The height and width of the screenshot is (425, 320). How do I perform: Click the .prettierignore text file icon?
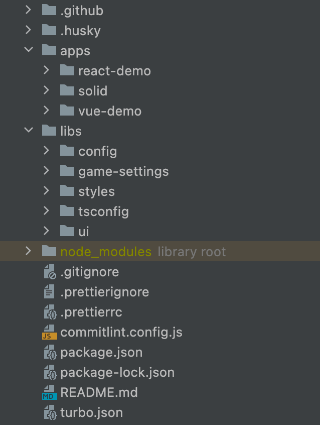tap(49, 292)
